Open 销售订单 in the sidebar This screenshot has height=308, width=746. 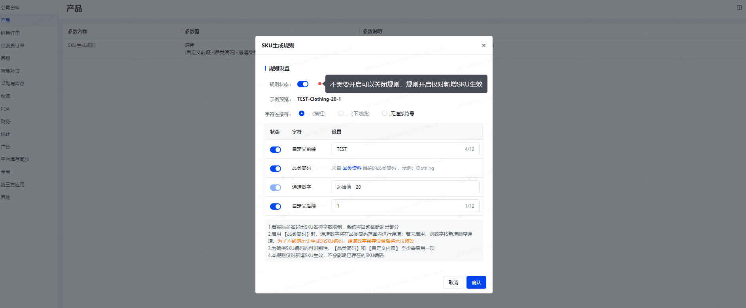10,33
